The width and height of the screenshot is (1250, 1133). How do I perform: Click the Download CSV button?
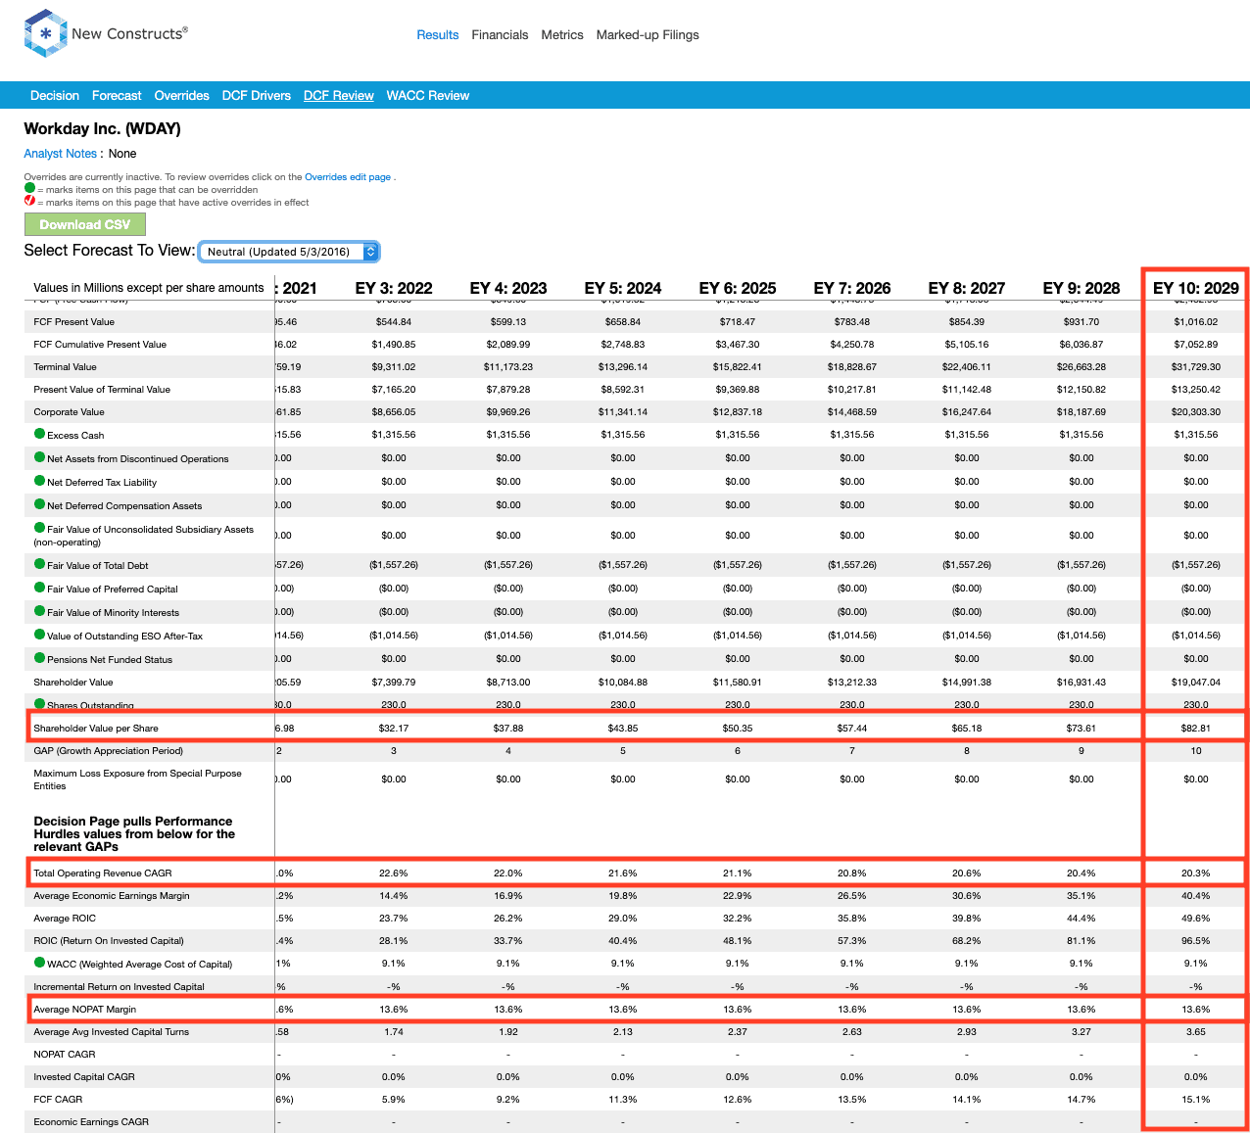[85, 224]
